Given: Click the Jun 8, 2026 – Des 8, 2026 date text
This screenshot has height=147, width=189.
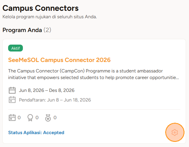Looking at the screenshot, I should 47,90.
